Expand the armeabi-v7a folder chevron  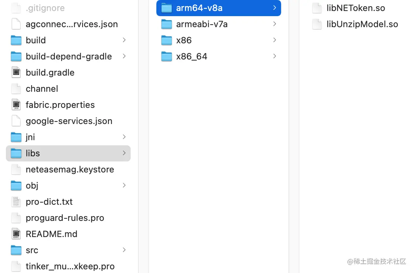click(x=275, y=24)
